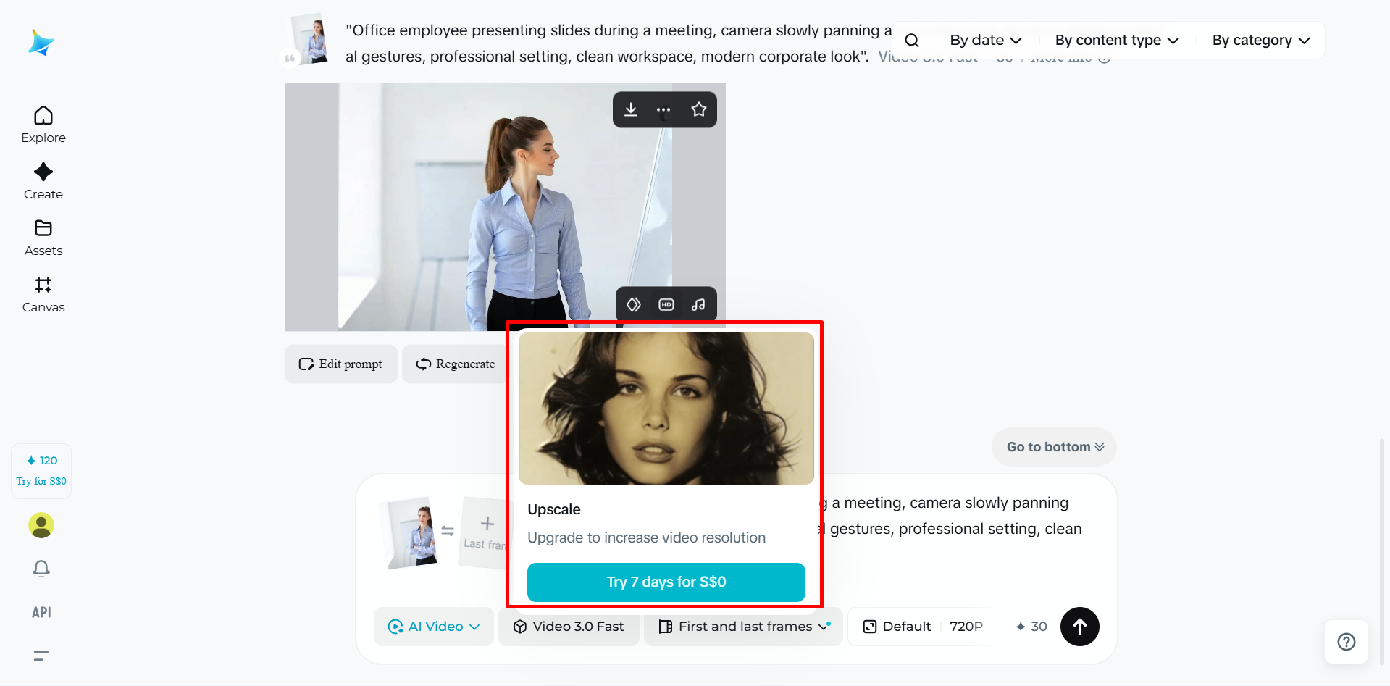The width and height of the screenshot is (1390, 686).
Task: Open the three-dot more options menu
Action: [x=663, y=110]
